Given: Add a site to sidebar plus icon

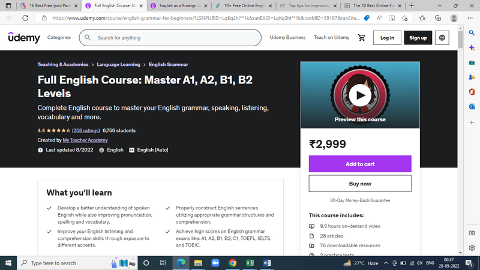Looking at the screenshot, I should point(472,122).
